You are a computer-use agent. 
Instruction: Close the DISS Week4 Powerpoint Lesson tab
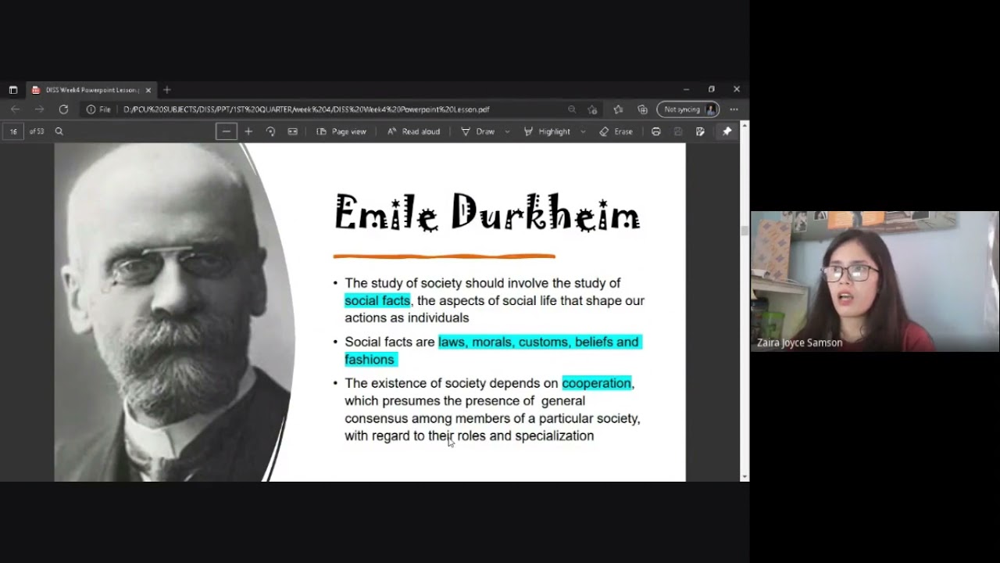pos(148,90)
